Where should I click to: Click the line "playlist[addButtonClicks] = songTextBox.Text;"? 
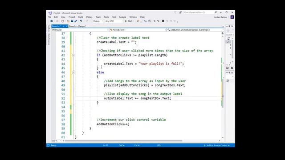(x=145, y=85)
